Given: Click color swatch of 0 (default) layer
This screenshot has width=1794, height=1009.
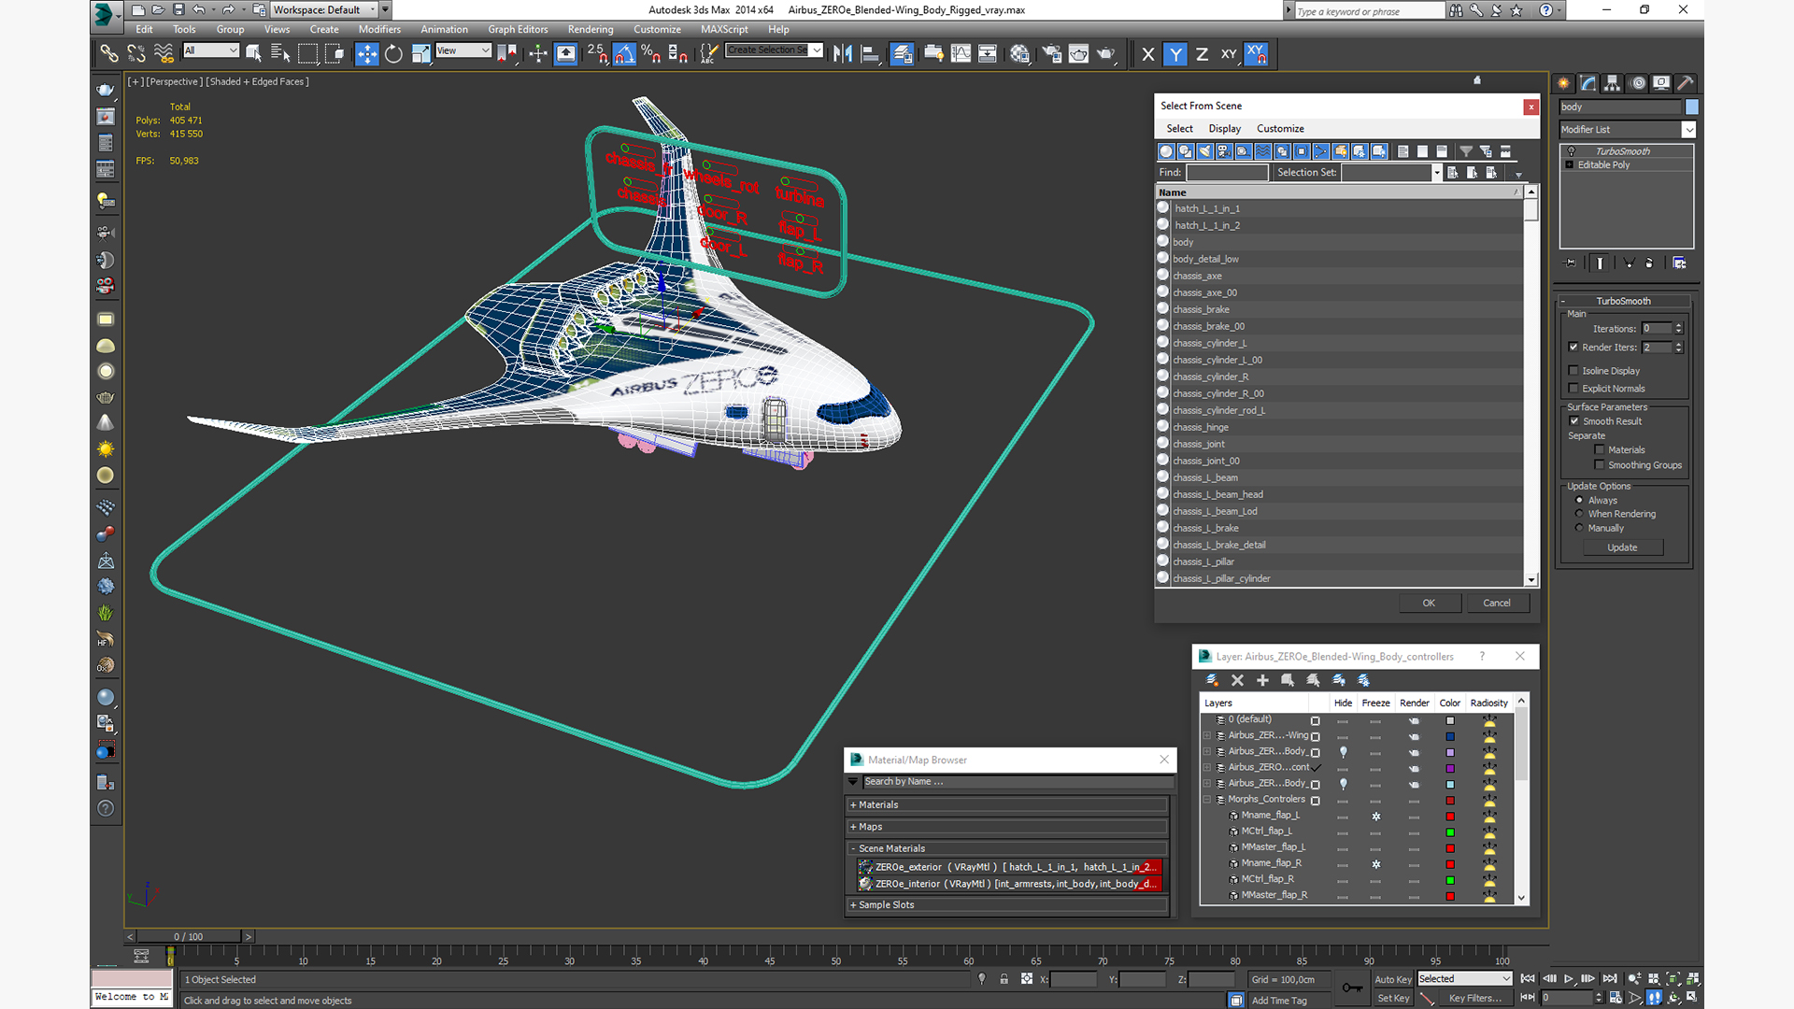Looking at the screenshot, I should coord(1450,720).
